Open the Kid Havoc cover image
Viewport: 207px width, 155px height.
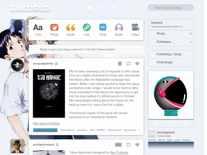click(49, 94)
